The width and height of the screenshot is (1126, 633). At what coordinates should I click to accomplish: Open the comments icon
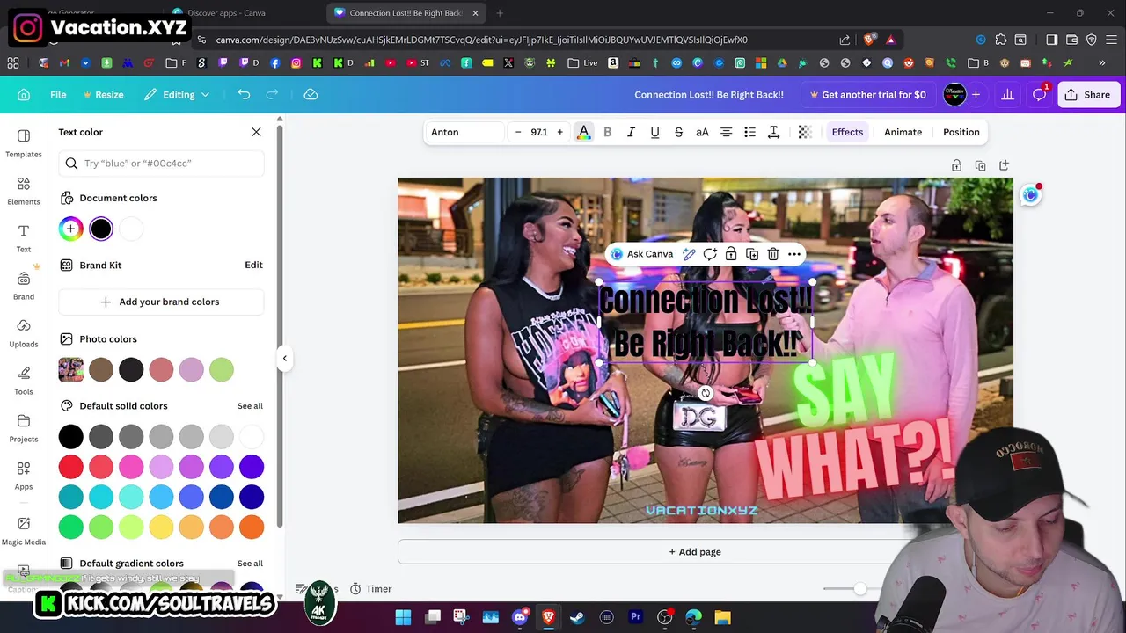[x=1040, y=94]
